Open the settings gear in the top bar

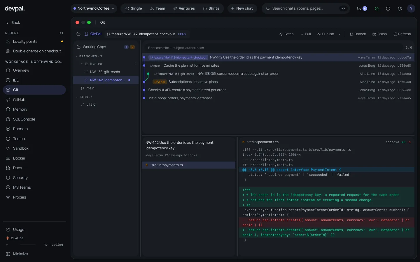[x=400, y=8]
